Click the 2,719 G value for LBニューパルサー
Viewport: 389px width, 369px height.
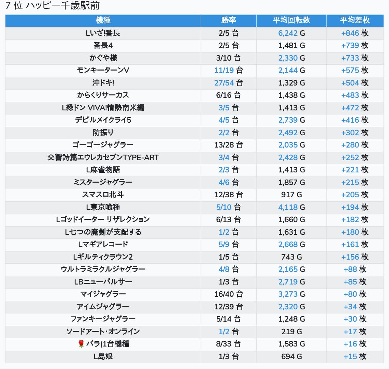click(291, 282)
